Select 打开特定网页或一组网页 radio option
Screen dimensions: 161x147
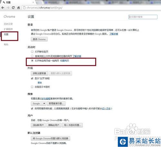coord(32,60)
